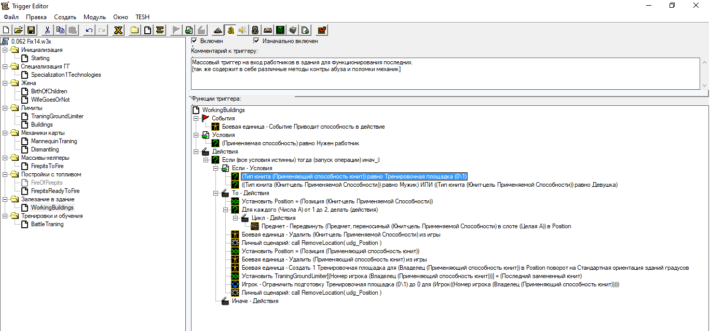This screenshot has width=710, height=331.
Task: Toggle the Включен checkbox
Action: coord(195,40)
